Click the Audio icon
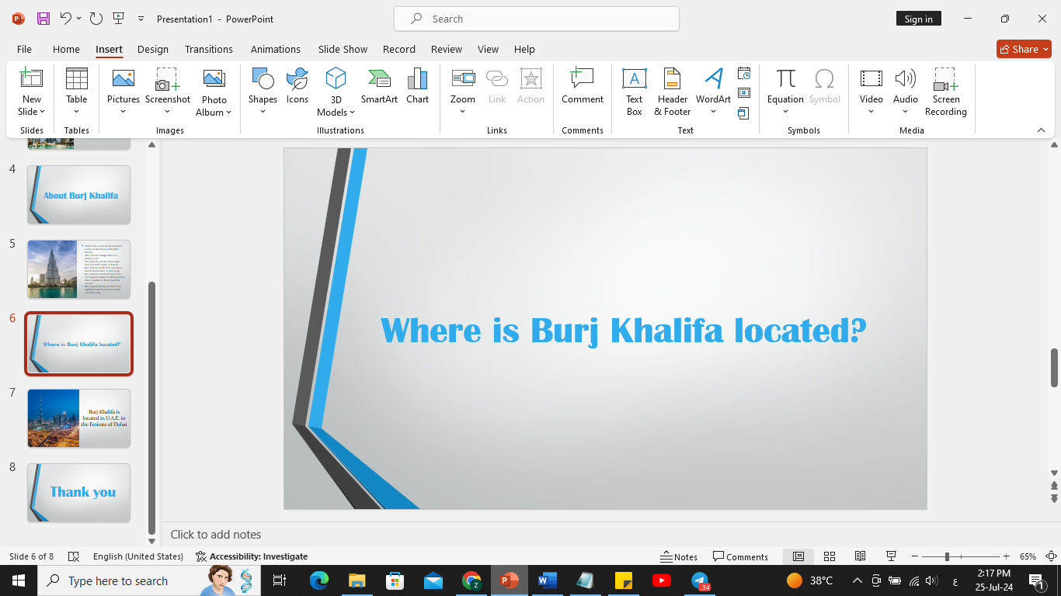The width and height of the screenshot is (1061, 596). point(905,78)
